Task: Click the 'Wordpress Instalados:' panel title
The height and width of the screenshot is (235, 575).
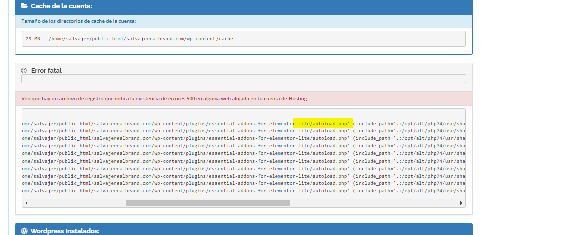Action: point(65,231)
